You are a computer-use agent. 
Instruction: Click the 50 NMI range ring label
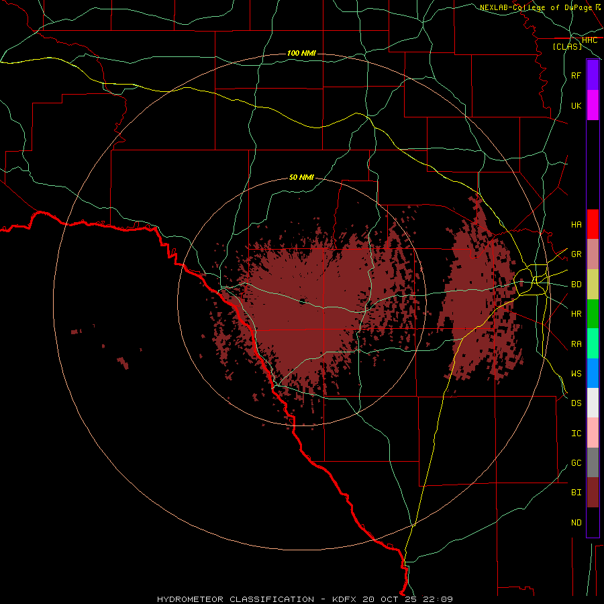pos(301,178)
